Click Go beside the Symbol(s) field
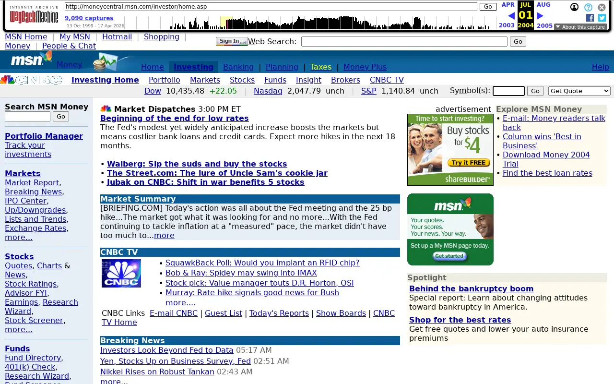614x384 pixels. click(535, 91)
